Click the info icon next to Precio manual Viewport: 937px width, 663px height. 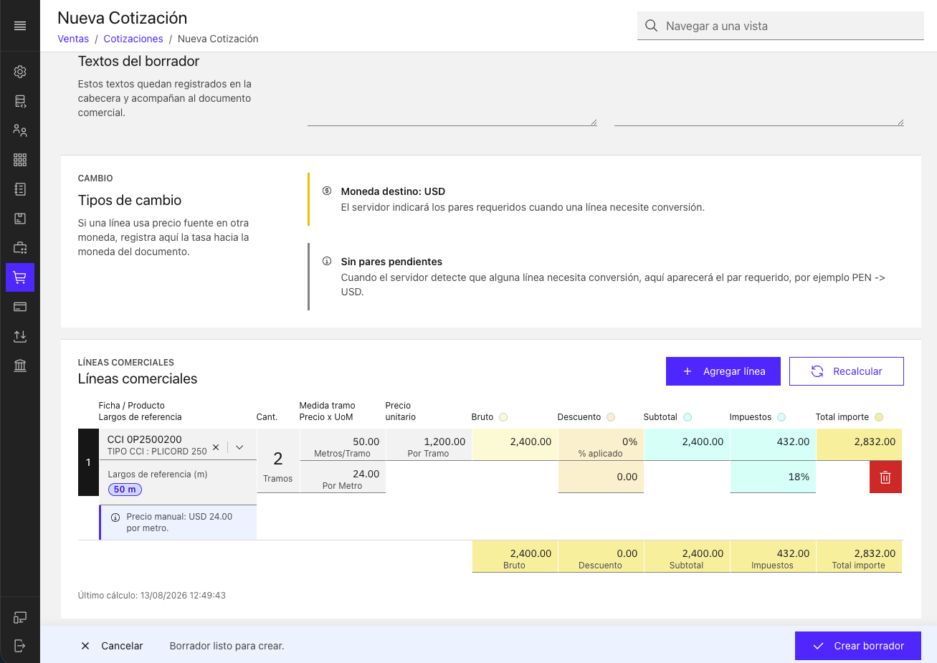coord(115,517)
